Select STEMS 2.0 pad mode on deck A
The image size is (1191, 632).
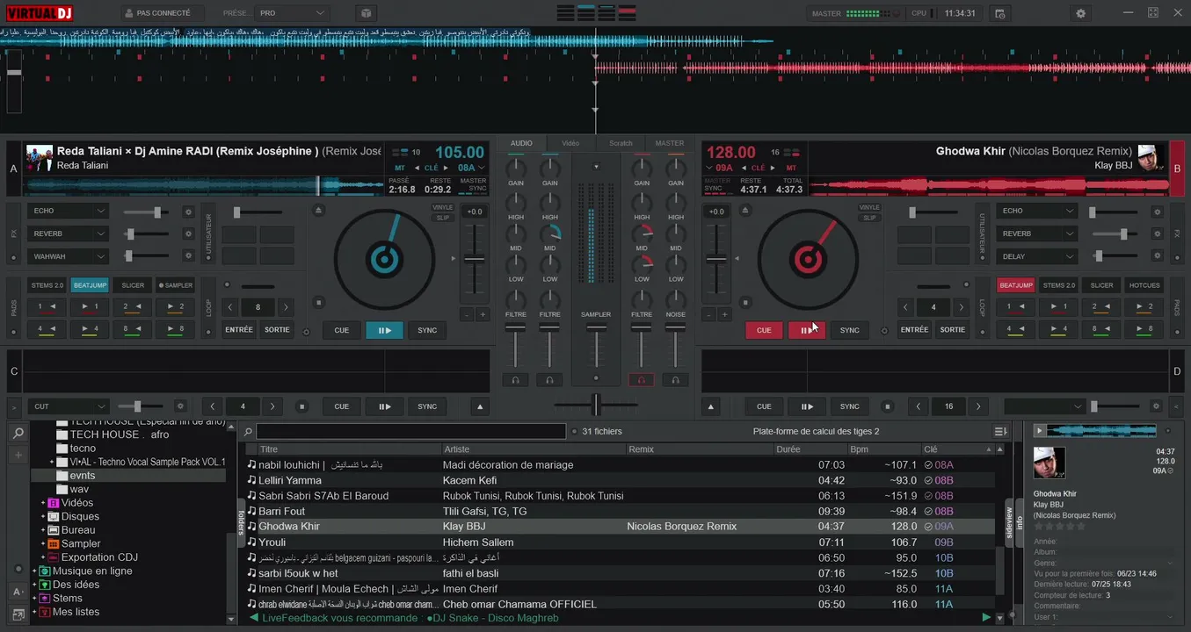[x=47, y=285]
